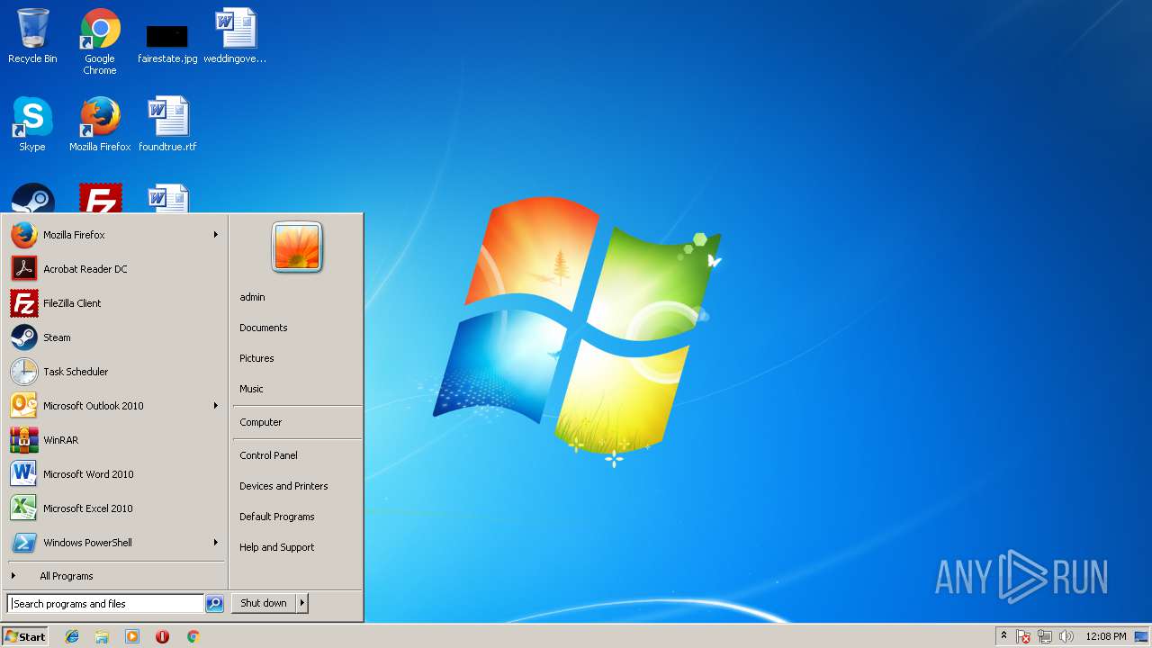Open Windows Explorer from the taskbar
The image size is (1152, 648).
click(x=102, y=636)
